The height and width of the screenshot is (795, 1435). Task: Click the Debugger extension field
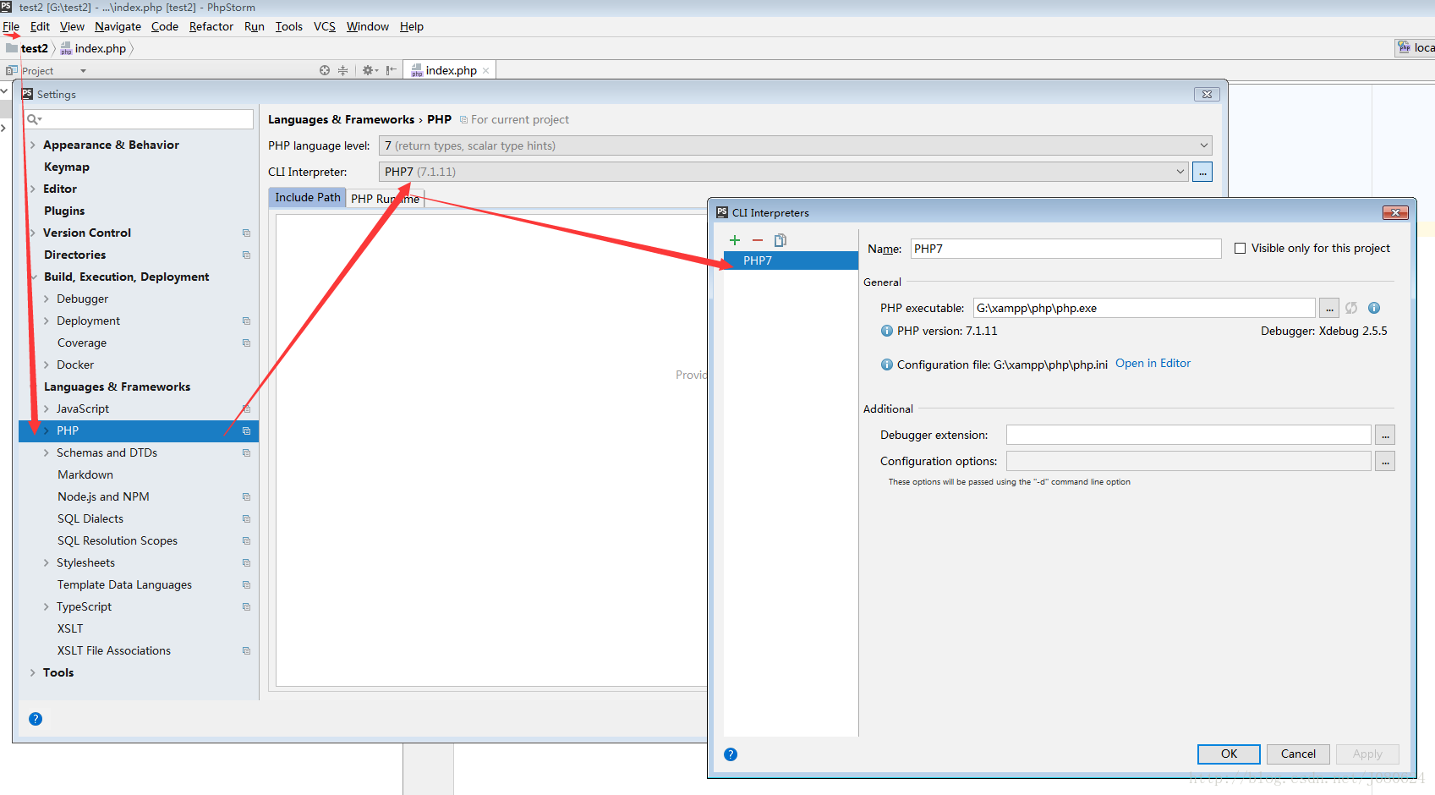pos(1188,435)
